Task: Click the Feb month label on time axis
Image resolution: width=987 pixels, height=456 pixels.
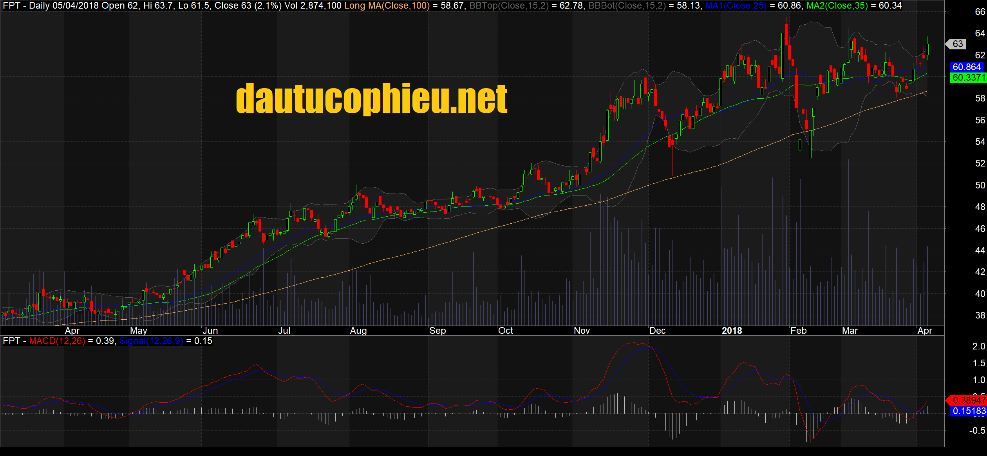Action: click(798, 331)
